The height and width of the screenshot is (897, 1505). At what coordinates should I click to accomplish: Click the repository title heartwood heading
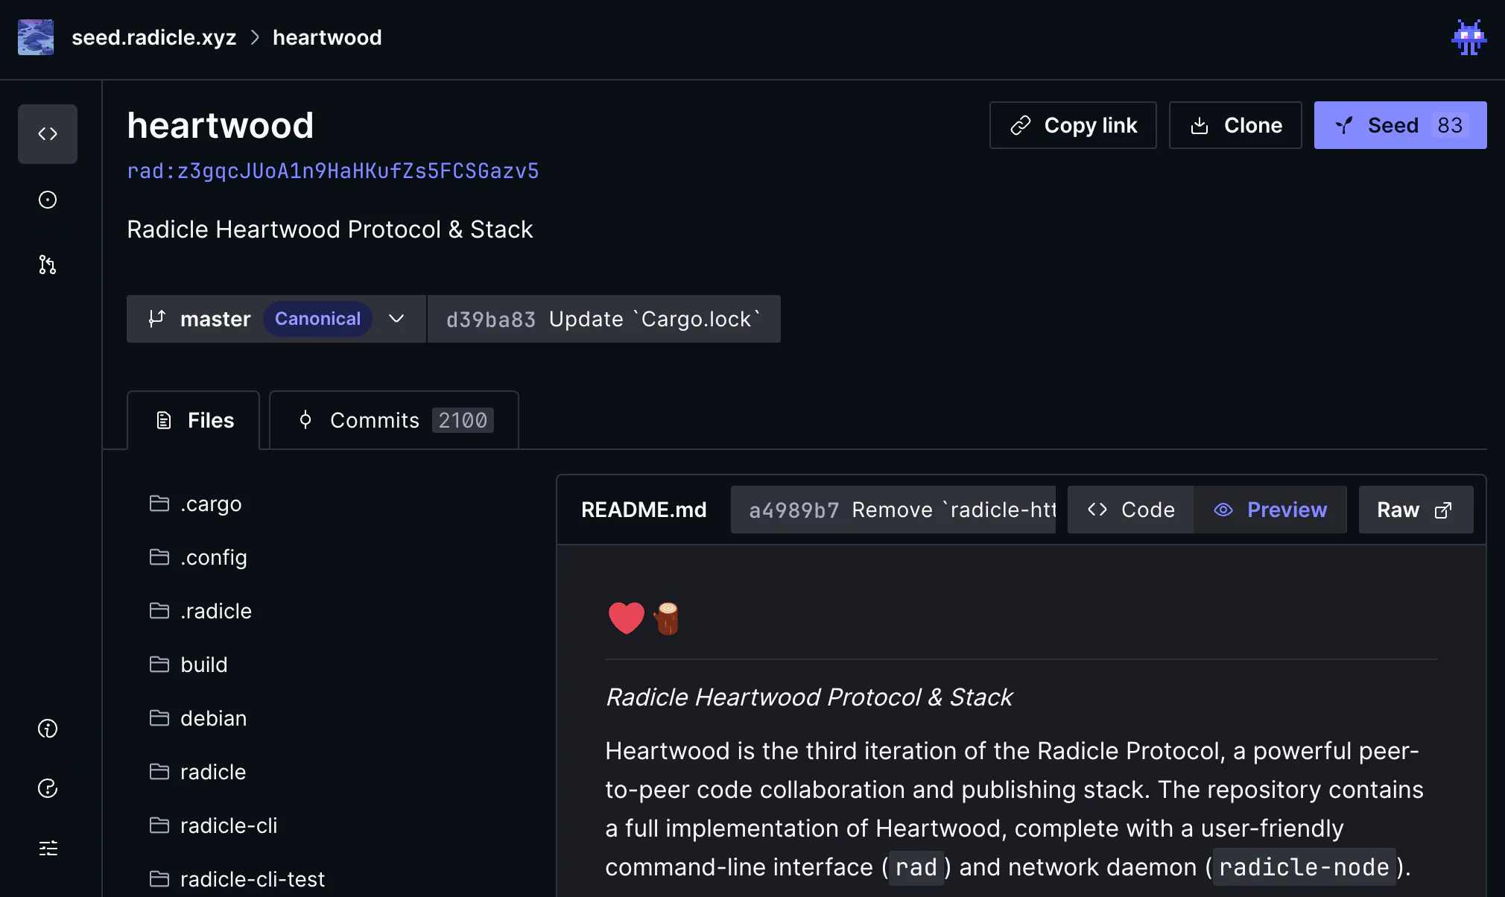click(x=221, y=125)
